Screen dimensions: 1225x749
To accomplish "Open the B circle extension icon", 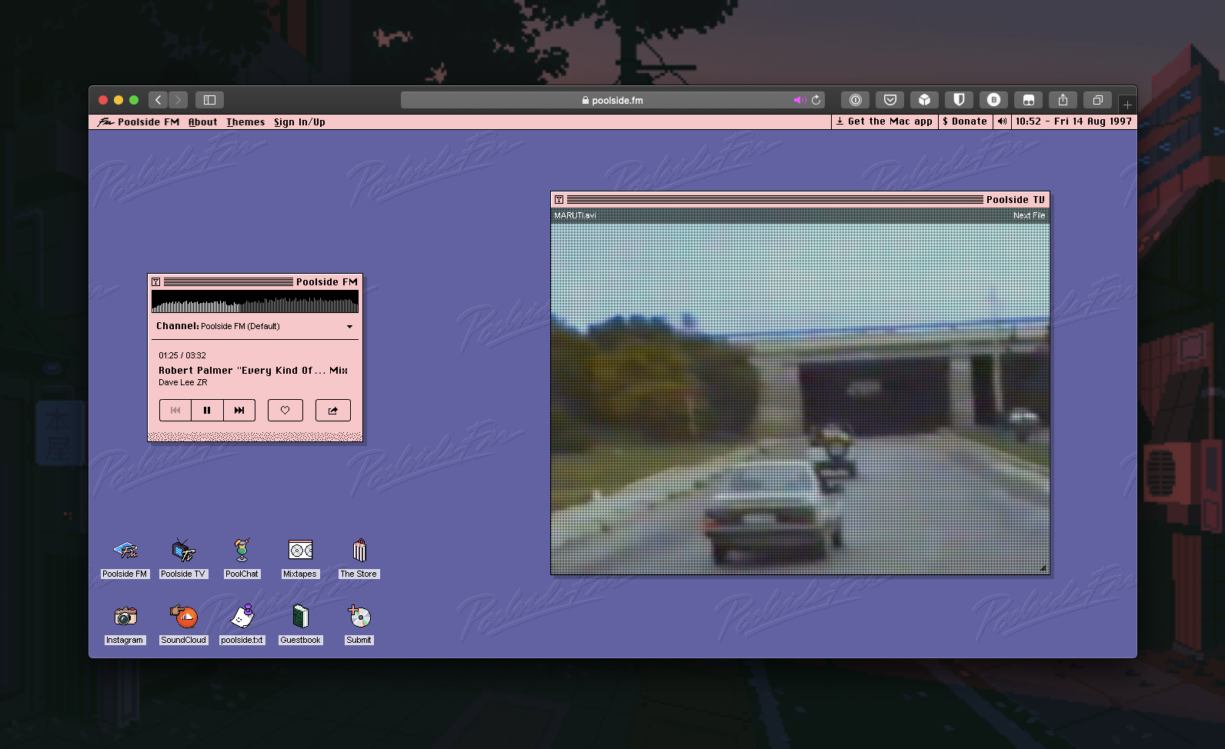I will (993, 100).
